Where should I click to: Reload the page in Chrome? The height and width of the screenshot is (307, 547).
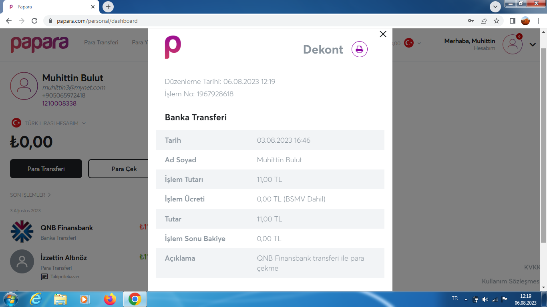[x=34, y=21]
